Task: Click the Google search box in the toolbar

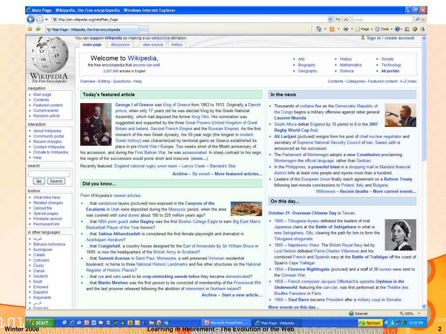Action: pos(382,19)
